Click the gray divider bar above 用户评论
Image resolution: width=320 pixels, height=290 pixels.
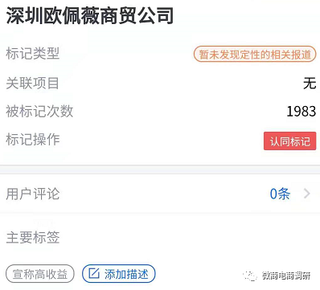pyautogui.click(x=160, y=170)
